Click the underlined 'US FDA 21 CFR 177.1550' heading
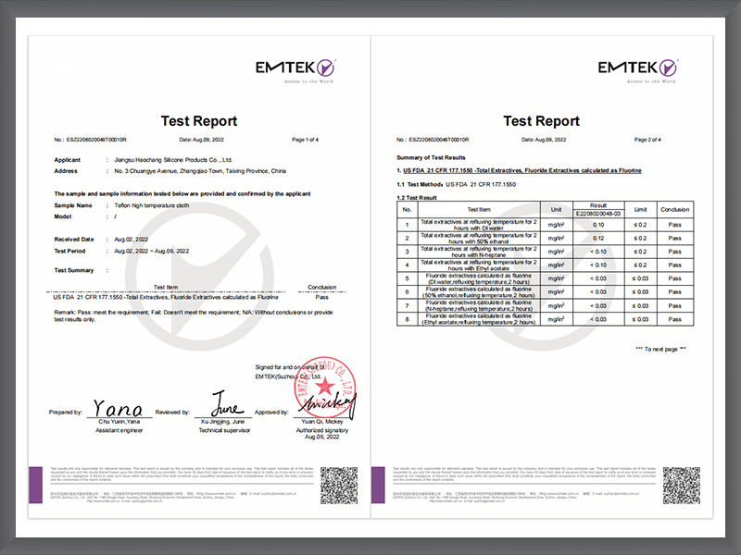The image size is (741, 555). [522, 170]
